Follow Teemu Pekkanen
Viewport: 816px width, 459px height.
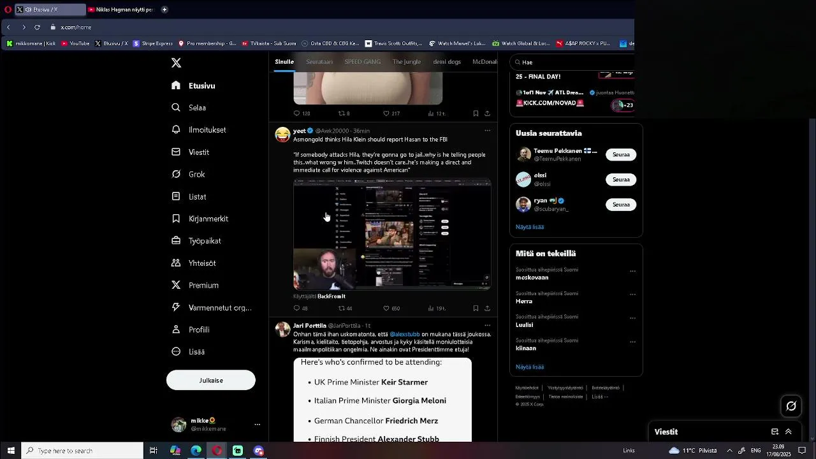point(621,155)
